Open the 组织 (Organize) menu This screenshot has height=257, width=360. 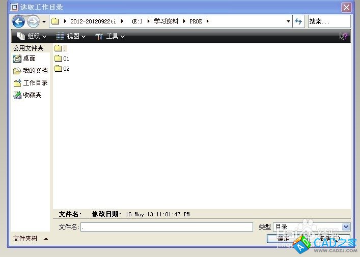32,36
